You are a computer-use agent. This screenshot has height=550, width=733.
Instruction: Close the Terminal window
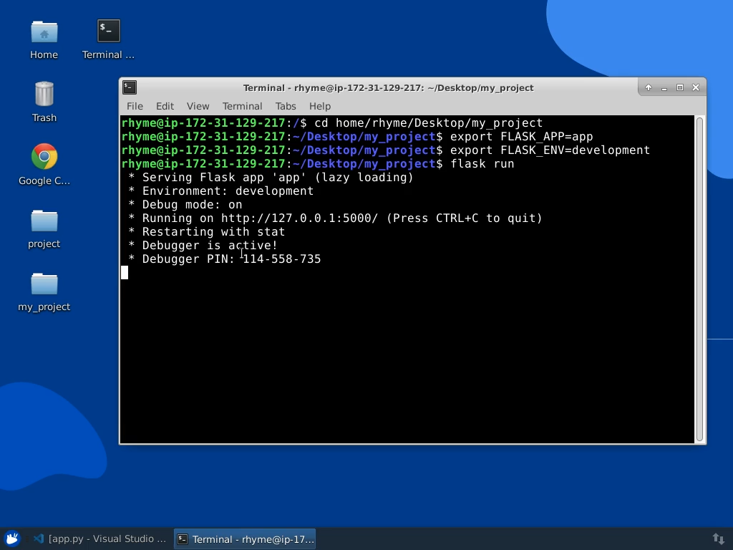pyautogui.click(x=696, y=87)
